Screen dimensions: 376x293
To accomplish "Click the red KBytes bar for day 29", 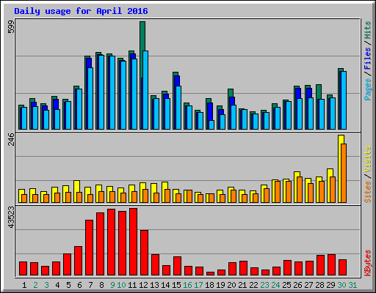I will [331, 265].
